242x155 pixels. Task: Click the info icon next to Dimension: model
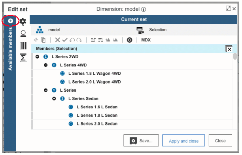(144, 9)
